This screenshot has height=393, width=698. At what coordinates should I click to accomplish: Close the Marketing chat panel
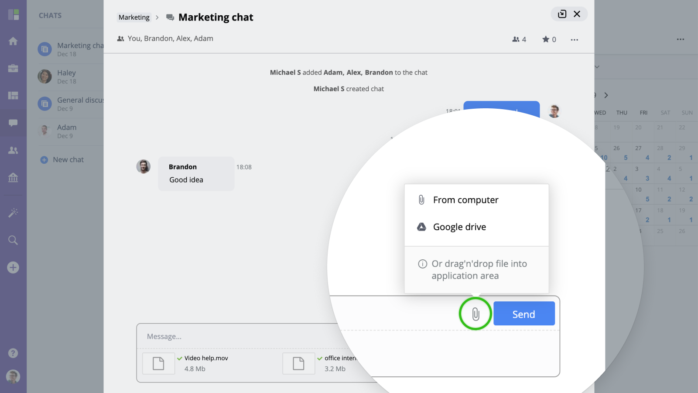[577, 14]
